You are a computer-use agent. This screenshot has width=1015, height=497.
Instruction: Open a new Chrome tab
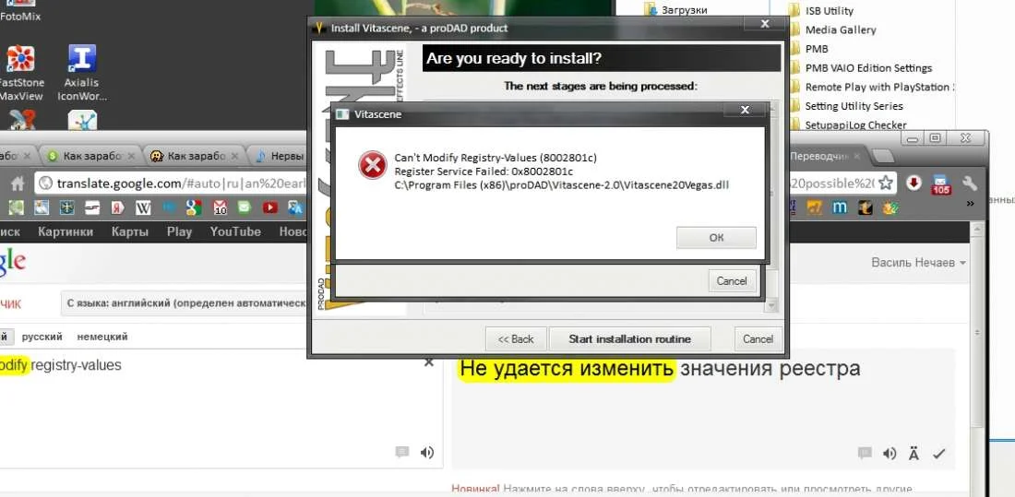coord(881,157)
